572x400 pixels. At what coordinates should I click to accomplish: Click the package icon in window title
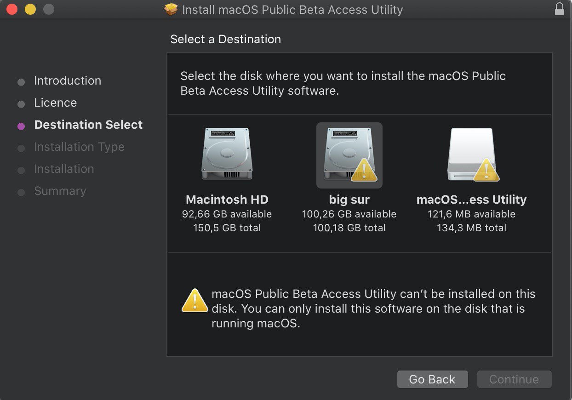172,9
